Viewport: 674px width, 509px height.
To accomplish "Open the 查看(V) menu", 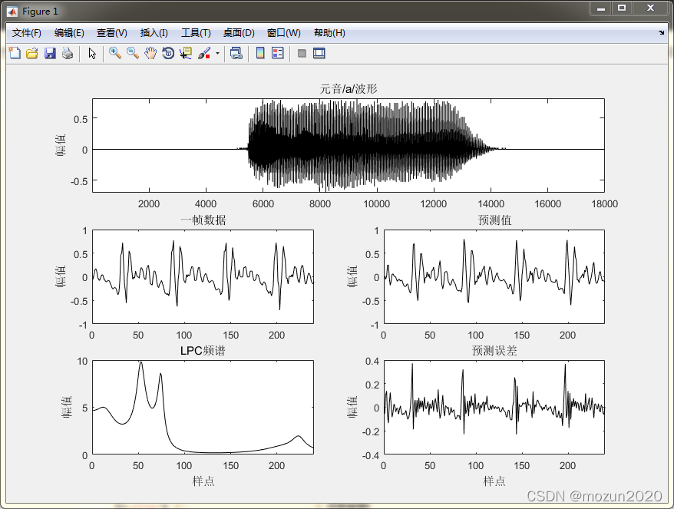I will [x=112, y=33].
